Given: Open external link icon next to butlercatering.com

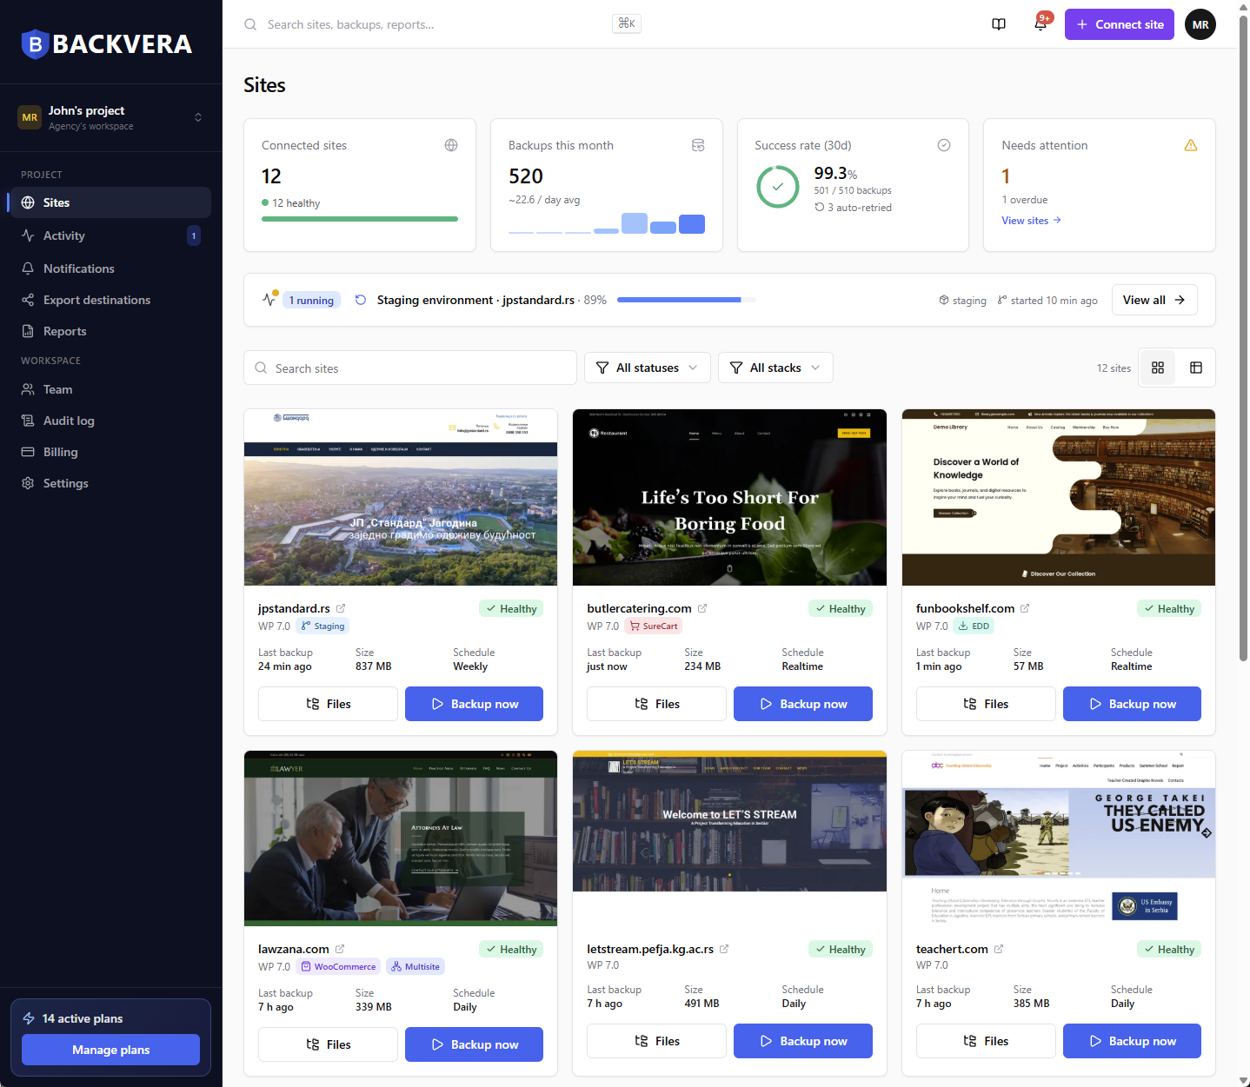Looking at the screenshot, I should (x=702, y=608).
